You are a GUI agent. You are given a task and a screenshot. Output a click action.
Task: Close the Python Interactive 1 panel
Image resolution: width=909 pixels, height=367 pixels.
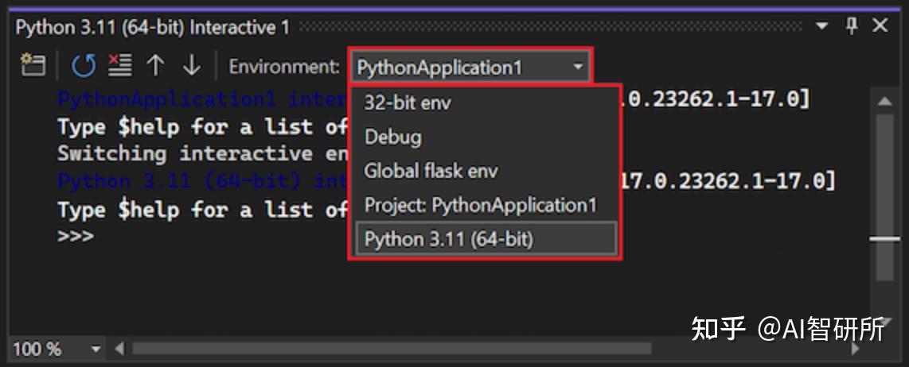point(880,26)
